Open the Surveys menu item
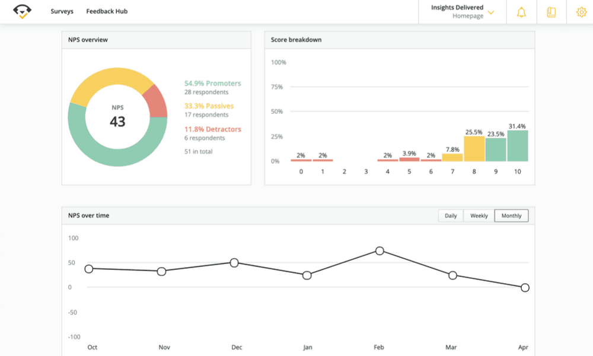The height and width of the screenshot is (356, 593). tap(62, 11)
